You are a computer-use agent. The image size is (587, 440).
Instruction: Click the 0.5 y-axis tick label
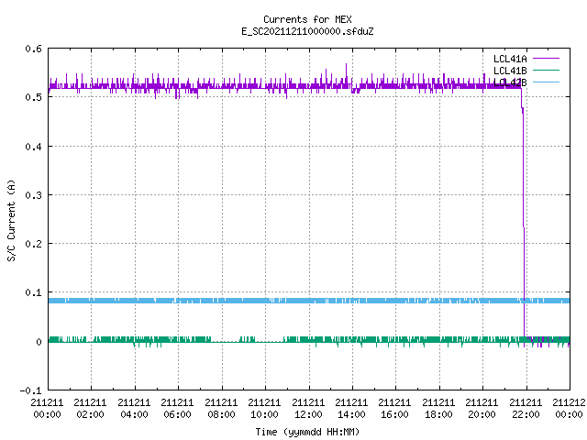pyautogui.click(x=33, y=97)
